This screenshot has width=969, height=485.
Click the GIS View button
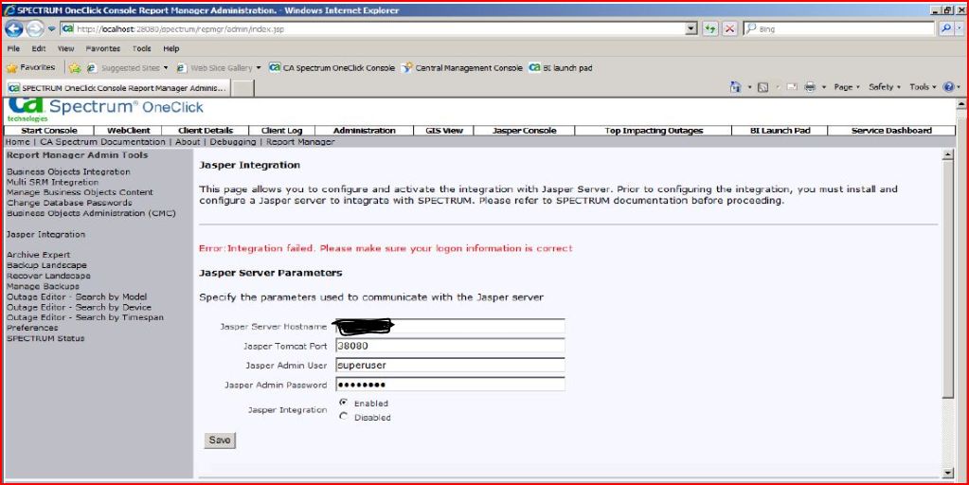click(444, 131)
